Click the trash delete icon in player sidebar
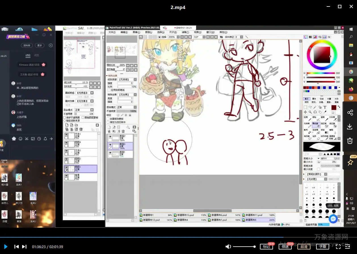The width and height of the screenshot is (357, 254). point(350,141)
